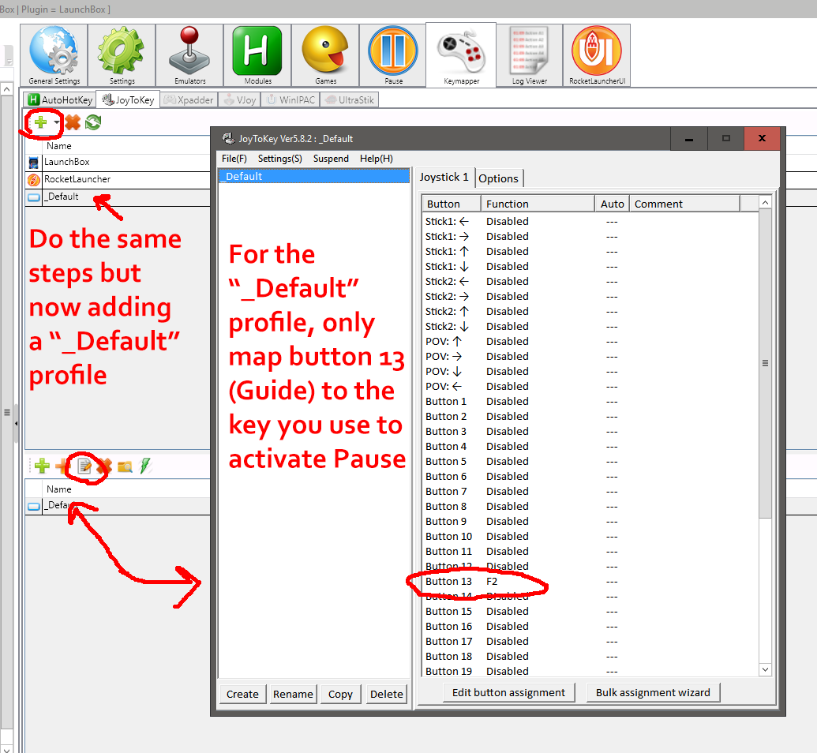Open the File(F) menu in JoyToKey
The width and height of the screenshot is (817, 753).
click(x=234, y=159)
